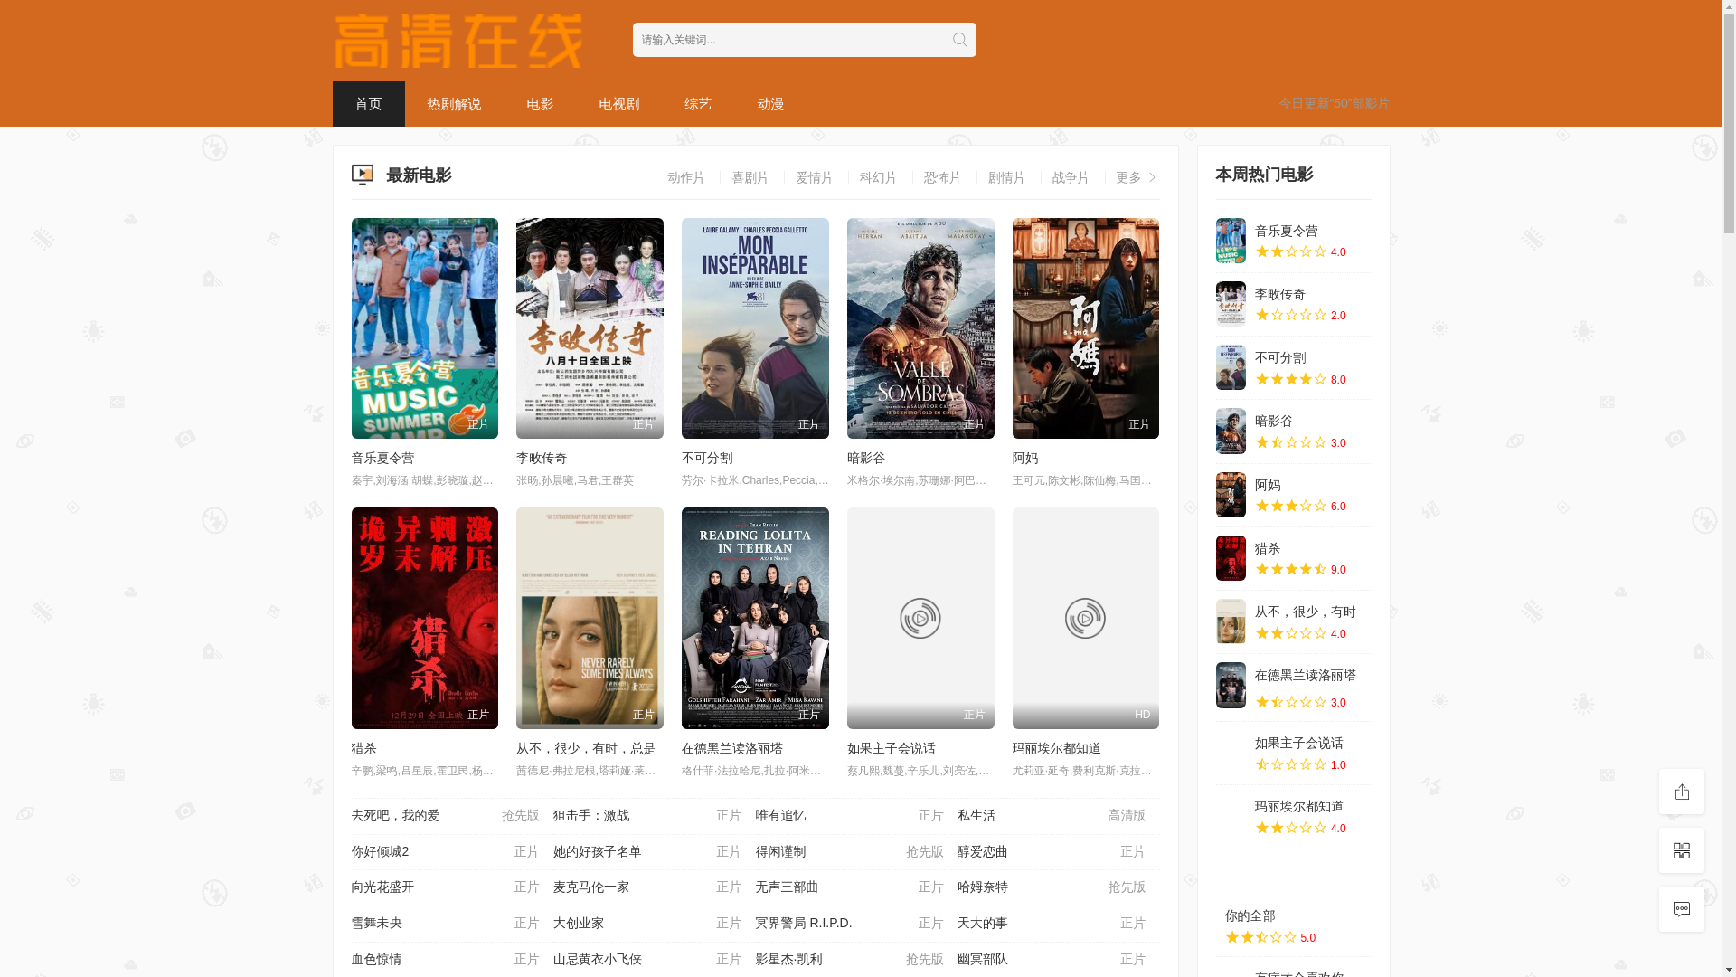
Task: Click play placeholder icon for 玛丽埃尔都知道
Action: (1085, 619)
